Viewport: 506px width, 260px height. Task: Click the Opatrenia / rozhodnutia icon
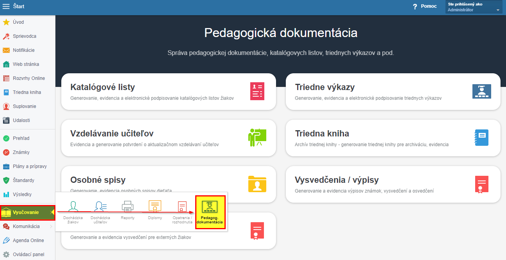(x=182, y=206)
